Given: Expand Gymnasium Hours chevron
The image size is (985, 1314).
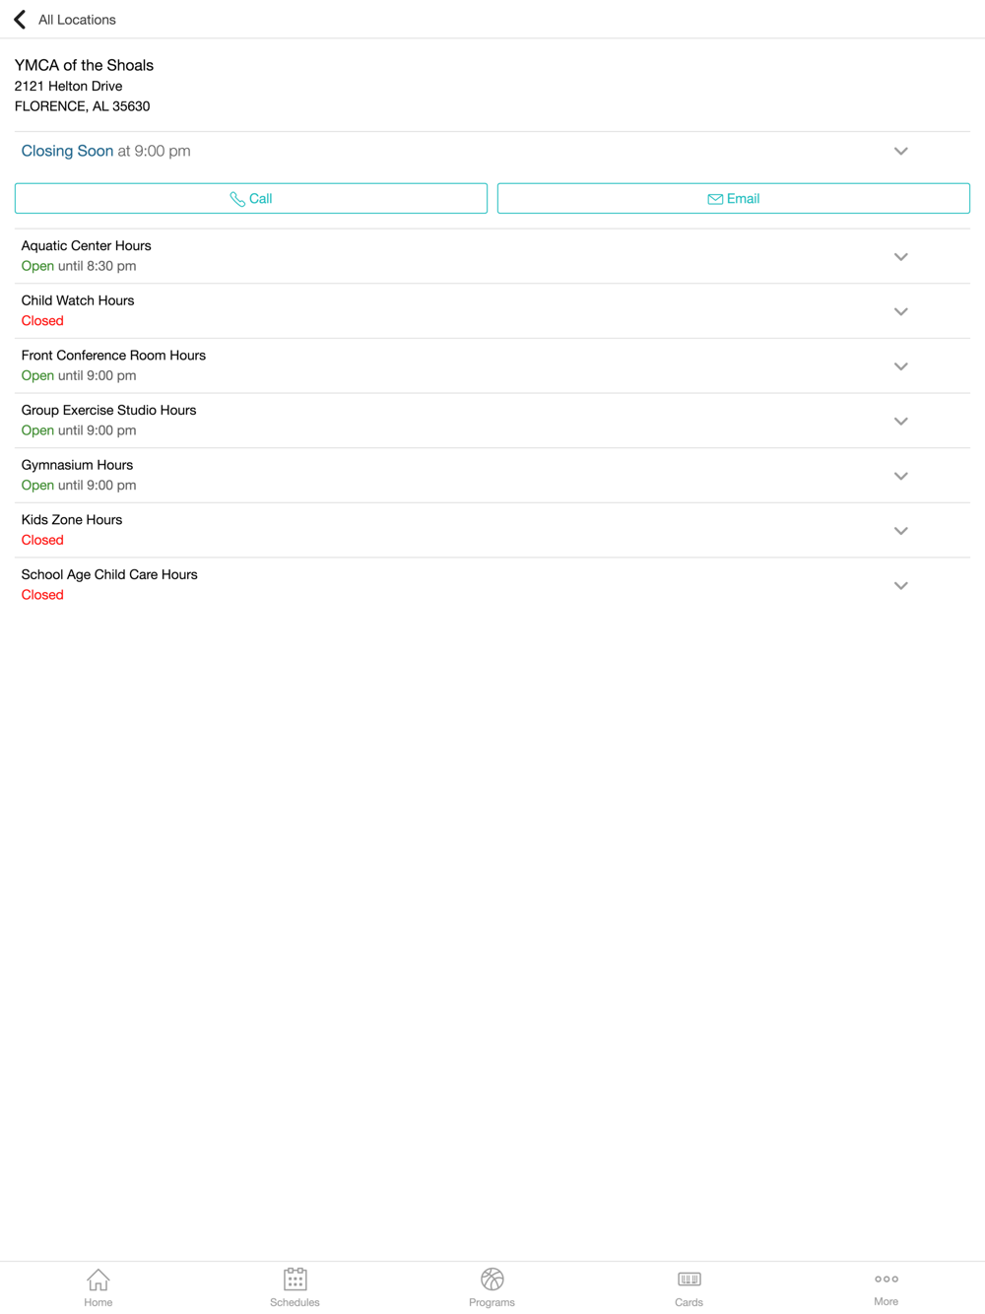Looking at the screenshot, I should tap(900, 476).
